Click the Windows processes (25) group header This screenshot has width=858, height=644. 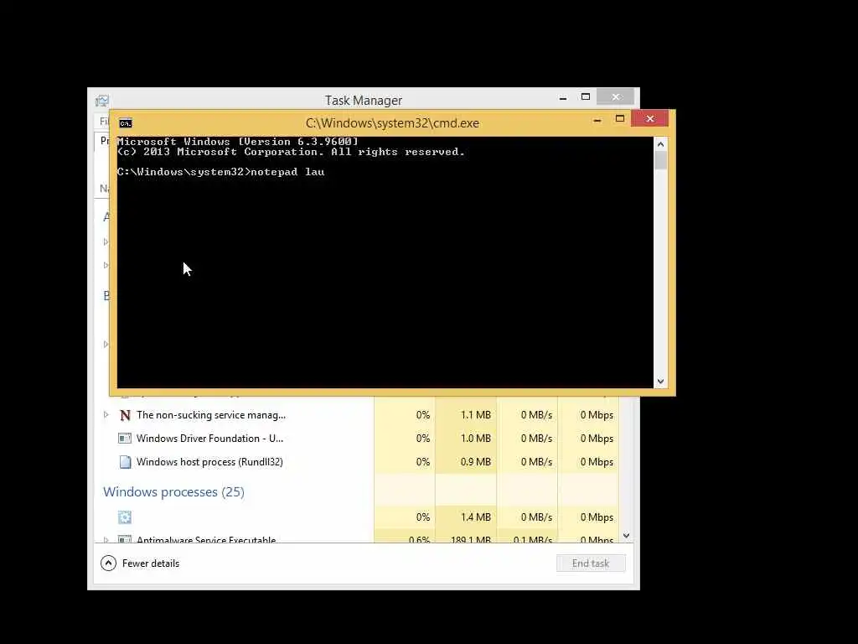[173, 491]
